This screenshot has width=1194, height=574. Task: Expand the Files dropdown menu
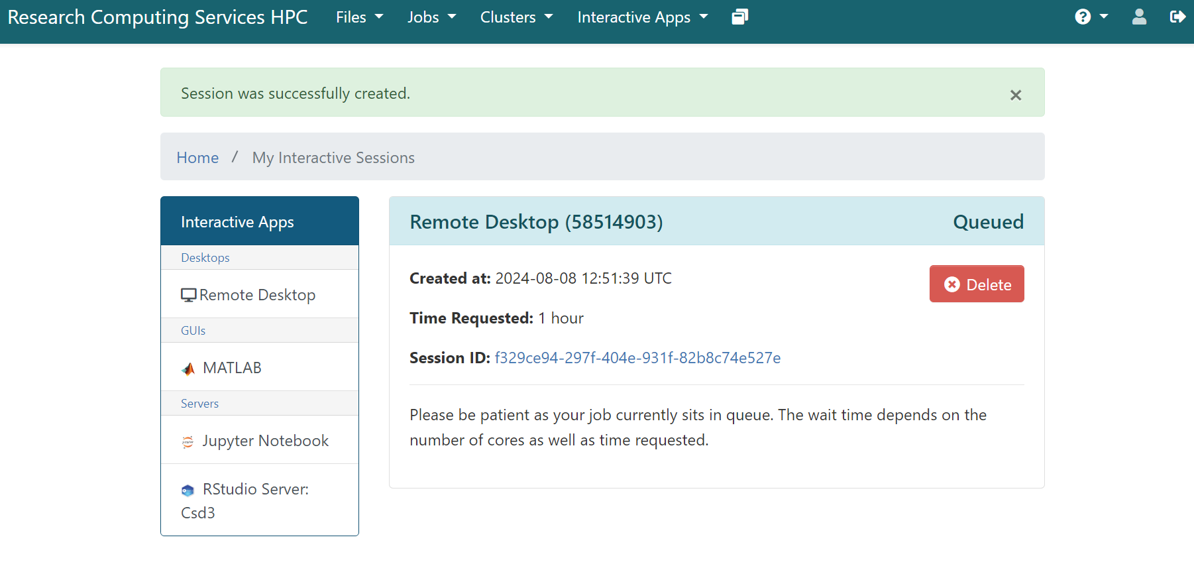[359, 17]
